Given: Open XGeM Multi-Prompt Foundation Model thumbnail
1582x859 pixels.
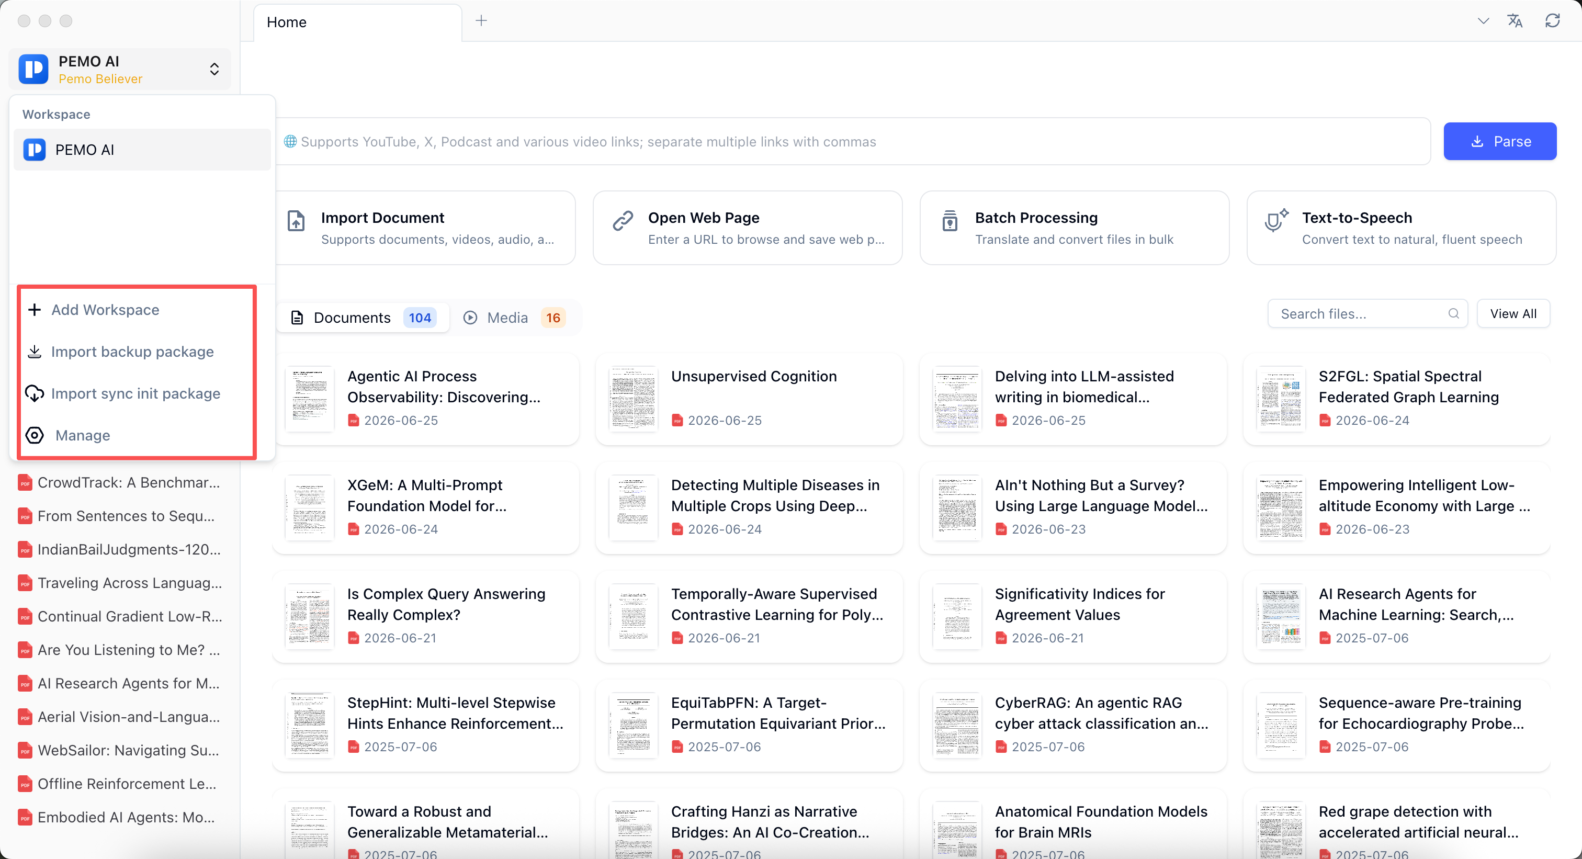Looking at the screenshot, I should (x=310, y=507).
